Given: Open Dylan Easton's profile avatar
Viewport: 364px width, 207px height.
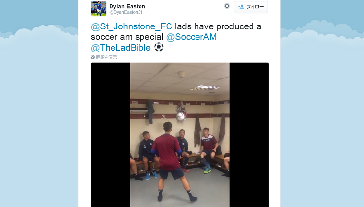Looking at the screenshot, I should (98, 8).
